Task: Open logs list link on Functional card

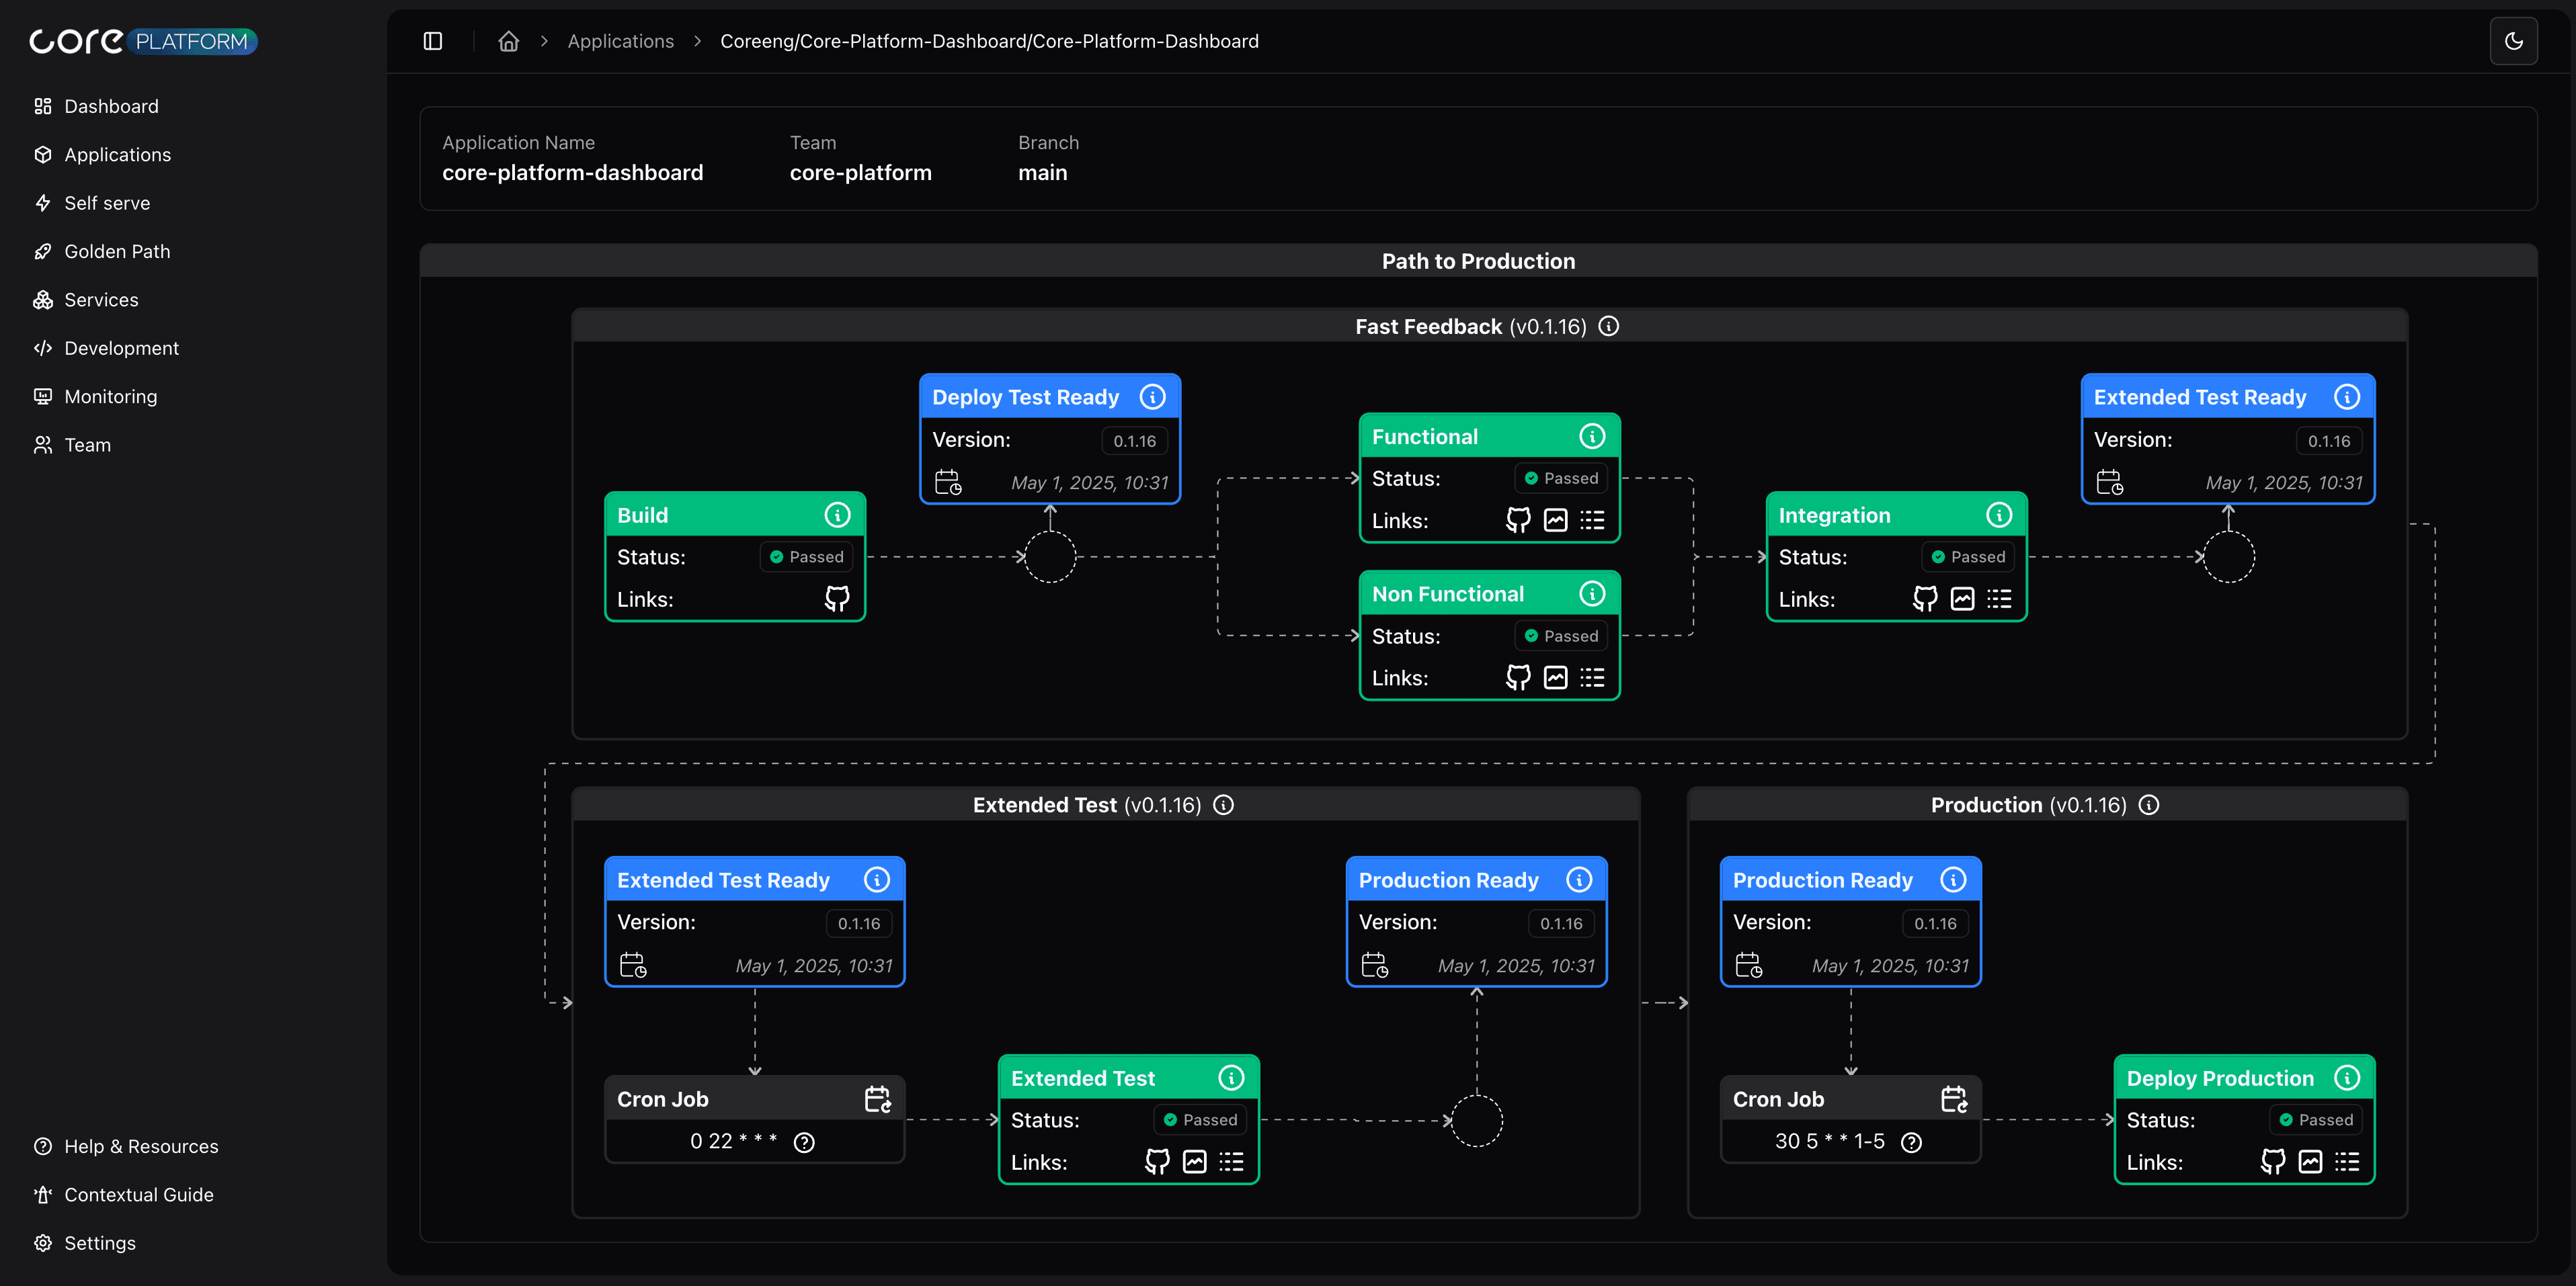Action: 1592,519
